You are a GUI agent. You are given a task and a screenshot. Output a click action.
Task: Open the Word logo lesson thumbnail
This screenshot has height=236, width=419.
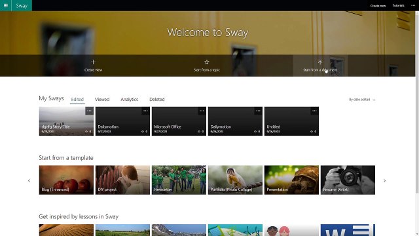348,230
